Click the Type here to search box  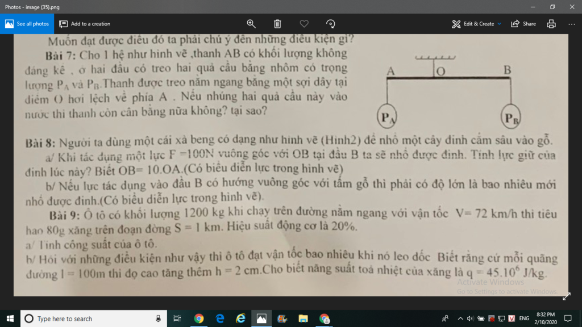[94, 318]
